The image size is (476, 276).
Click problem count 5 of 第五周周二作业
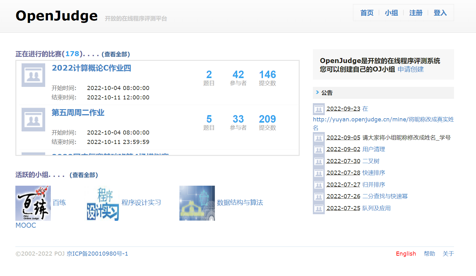coord(209,119)
